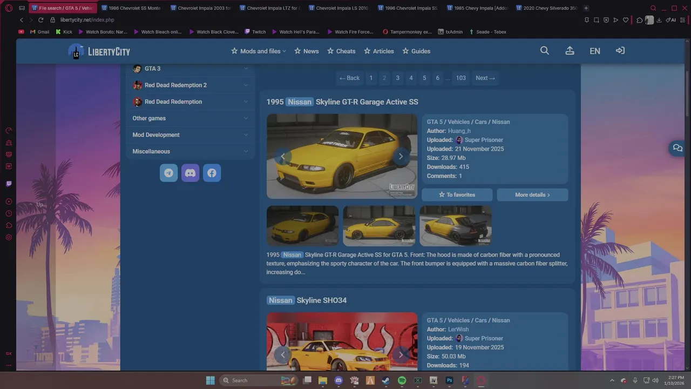Open the Nissan Skyline SHO34 title link
This screenshot has height=389, width=691.
[307, 300]
